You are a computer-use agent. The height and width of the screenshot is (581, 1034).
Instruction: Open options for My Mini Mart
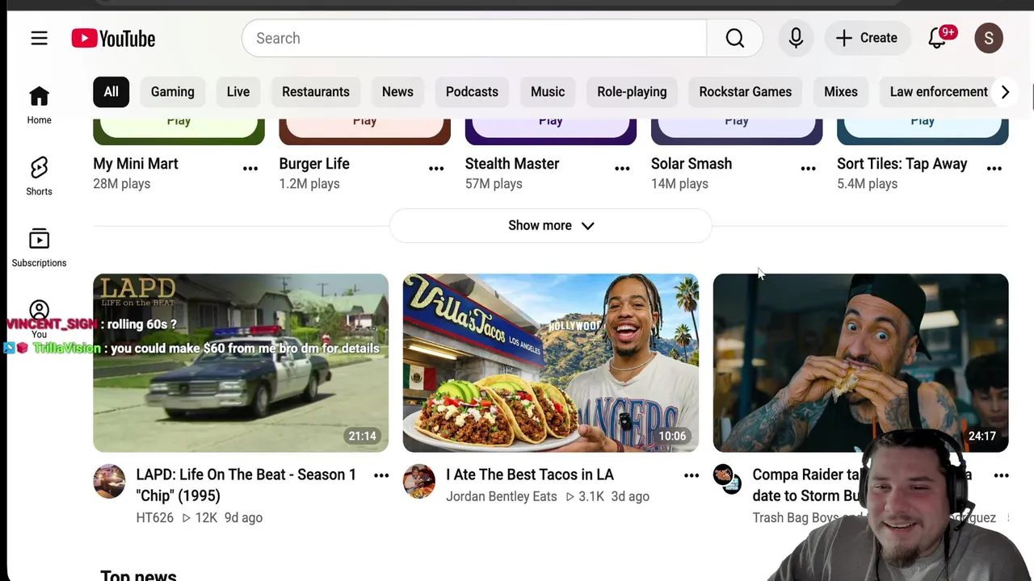click(250, 169)
